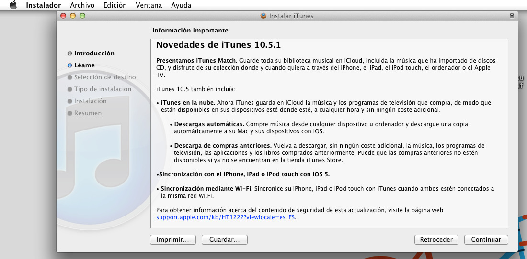Minimize the Instalar iTunes window
527x259 pixels.
[73, 16]
